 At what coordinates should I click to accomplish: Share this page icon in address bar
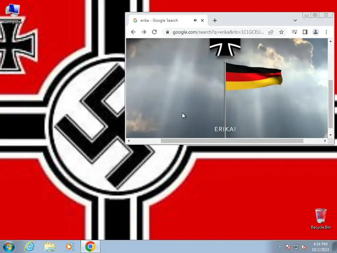point(271,32)
